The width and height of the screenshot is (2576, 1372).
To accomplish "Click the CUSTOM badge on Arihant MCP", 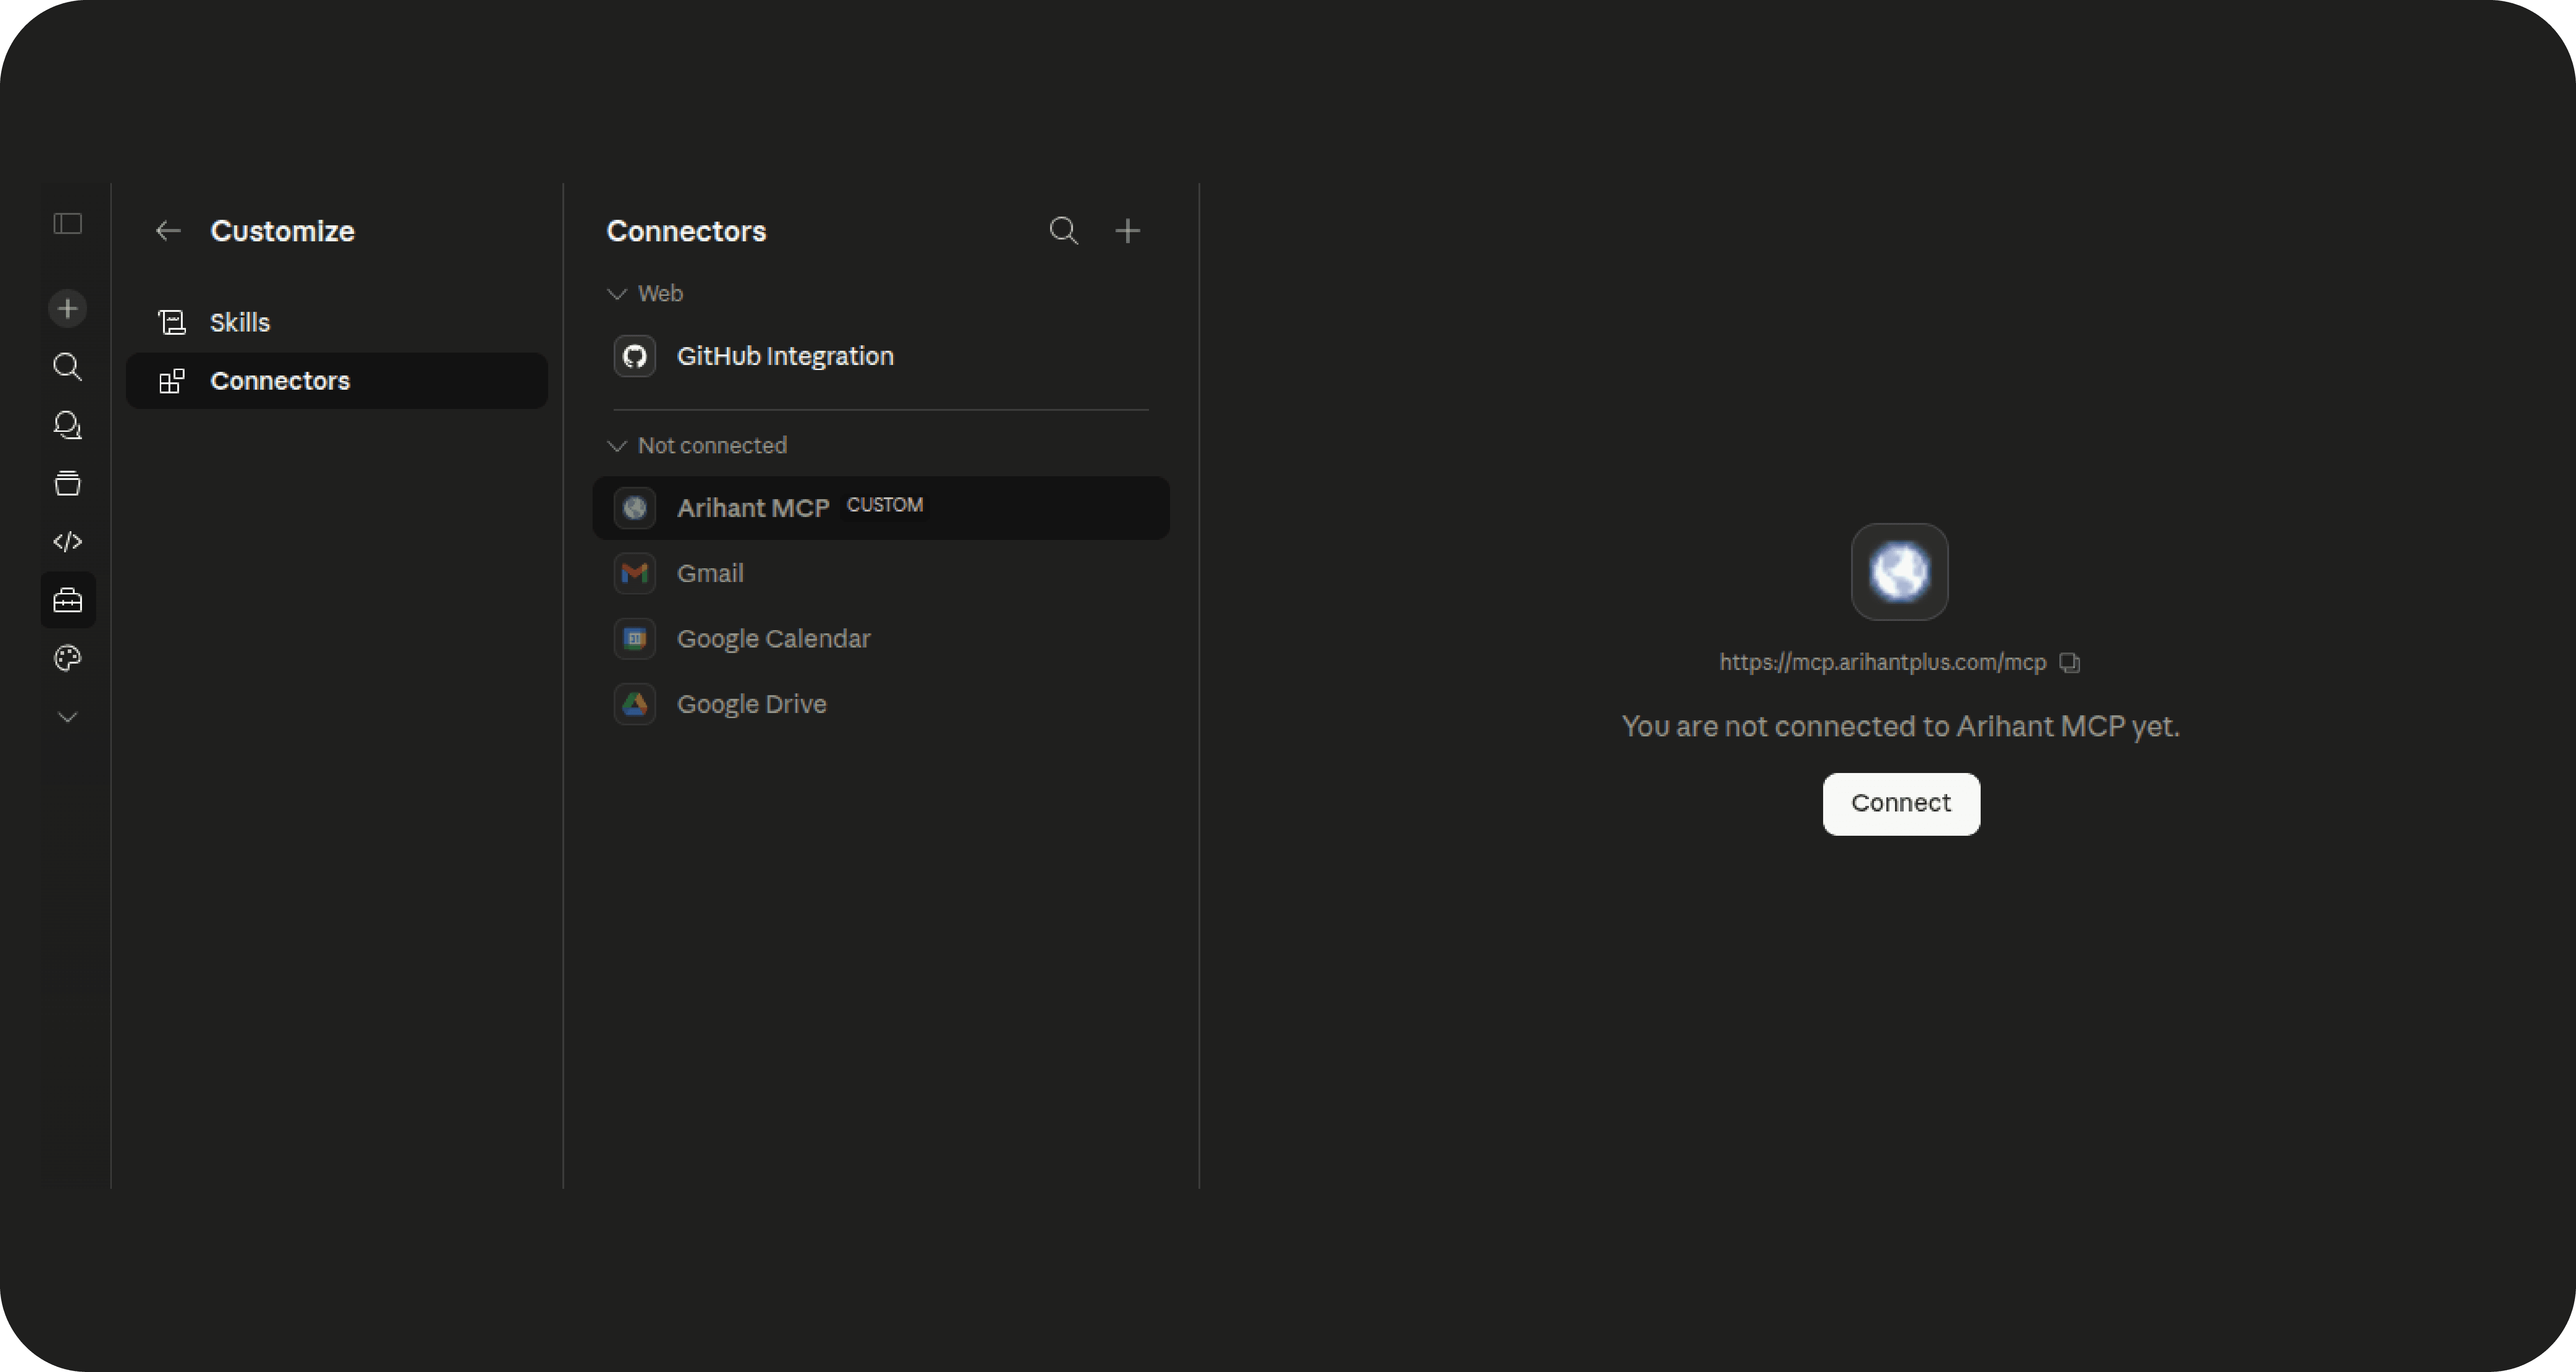I will coord(885,505).
